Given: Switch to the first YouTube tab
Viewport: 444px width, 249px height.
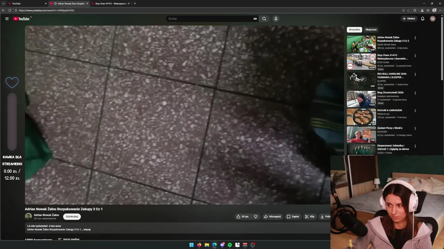Looking at the screenshot, I should coord(28,3).
